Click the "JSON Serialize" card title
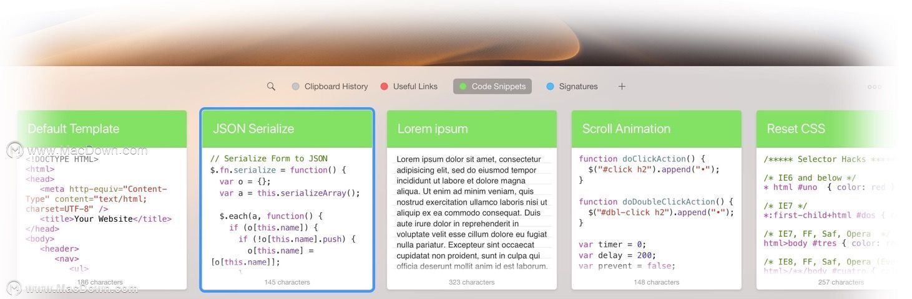 click(253, 129)
